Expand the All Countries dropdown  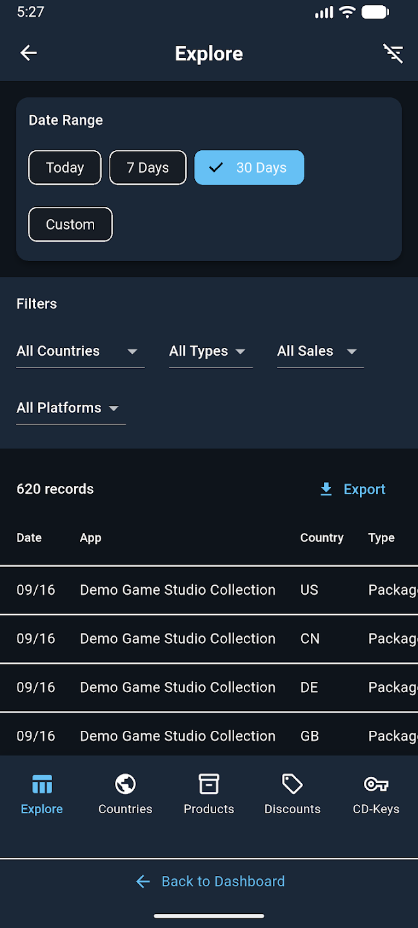click(x=80, y=351)
